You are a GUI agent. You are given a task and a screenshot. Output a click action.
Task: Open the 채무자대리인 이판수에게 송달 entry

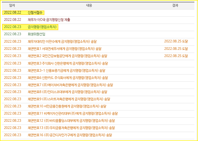coord(62,42)
